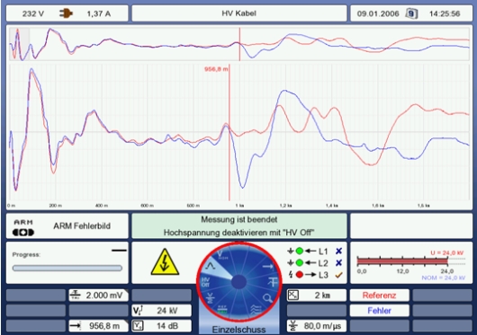Click the Referenz trace button
Viewport: 477px width, 335px height.
tap(379, 295)
